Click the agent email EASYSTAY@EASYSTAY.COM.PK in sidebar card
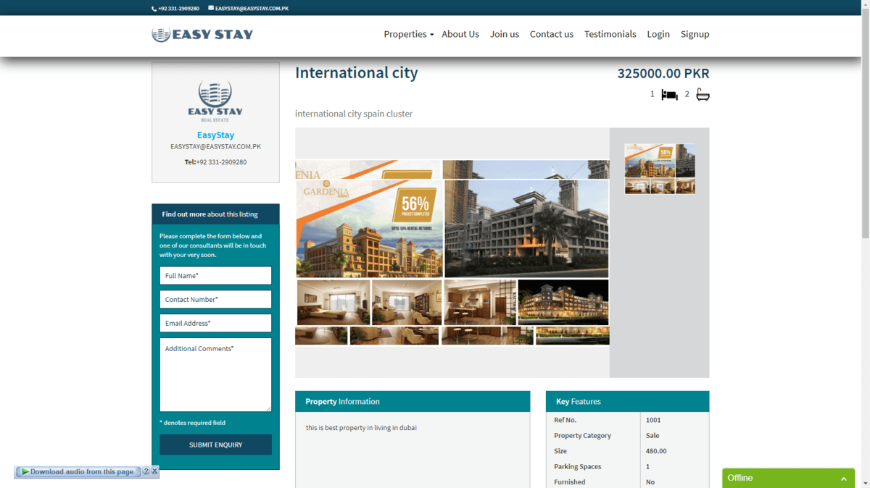 click(x=215, y=147)
